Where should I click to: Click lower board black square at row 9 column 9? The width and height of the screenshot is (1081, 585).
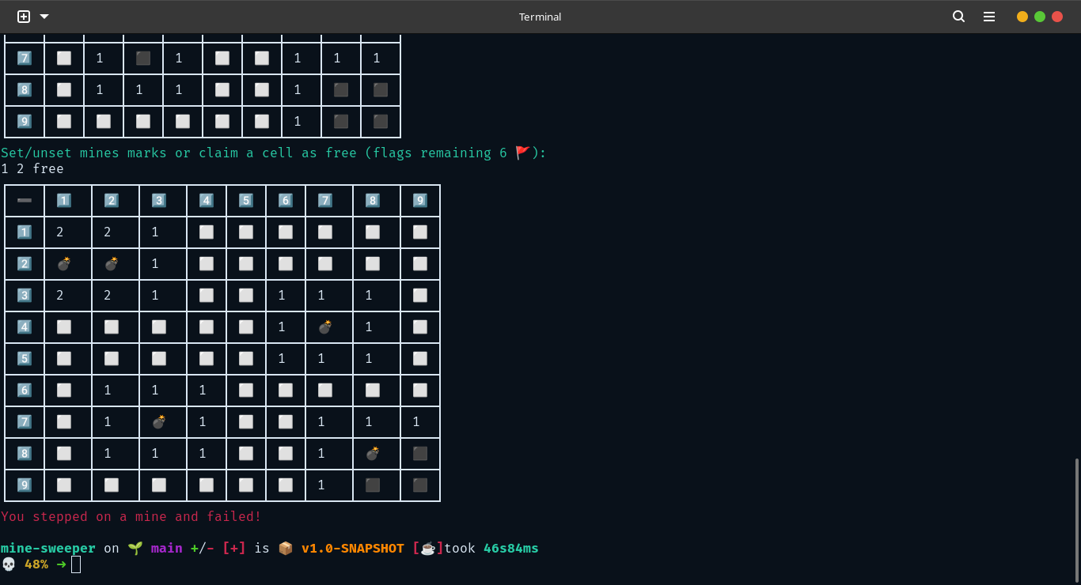pyautogui.click(x=420, y=485)
